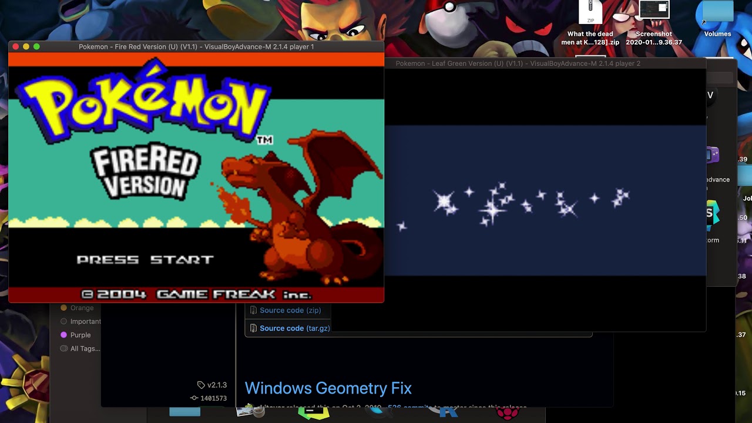Minimize the Fire Red emulator window
752x423 pixels.
[x=26, y=46]
